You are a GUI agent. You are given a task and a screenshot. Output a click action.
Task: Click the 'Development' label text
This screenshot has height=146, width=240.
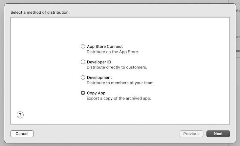tap(99, 78)
